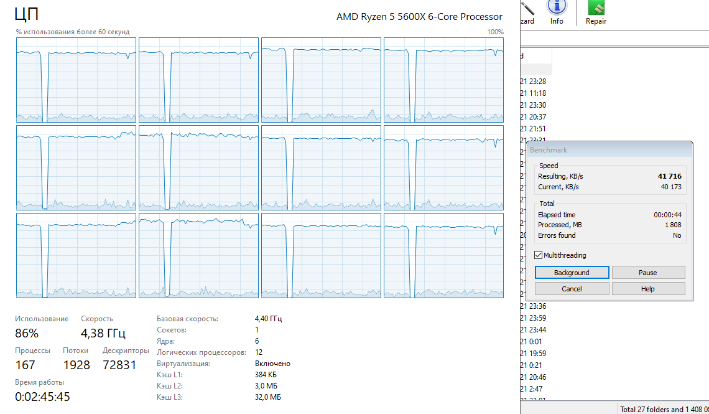Select the Current speed value 40 173

pyautogui.click(x=671, y=187)
